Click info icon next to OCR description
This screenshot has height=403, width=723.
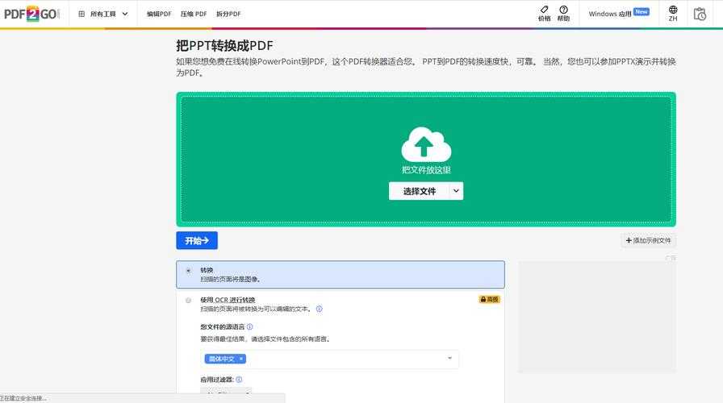click(319, 309)
